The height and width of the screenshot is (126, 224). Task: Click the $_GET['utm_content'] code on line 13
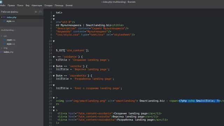pyautogui.click(x=72, y=50)
